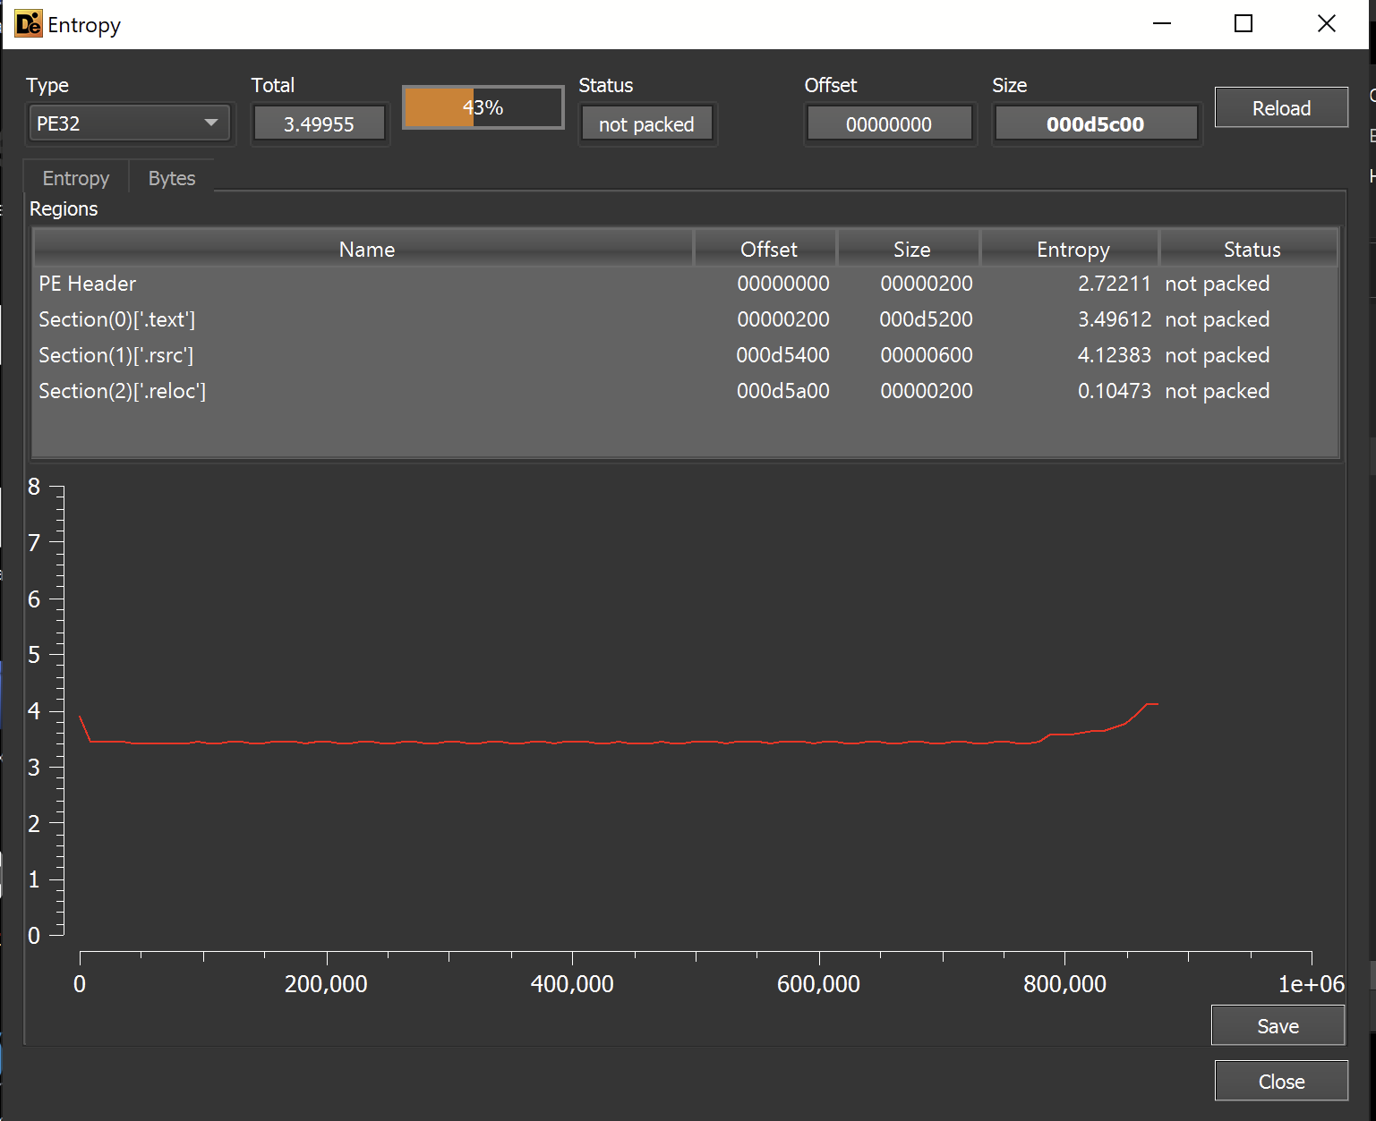Click the Close button at bottom

(1280, 1082)
